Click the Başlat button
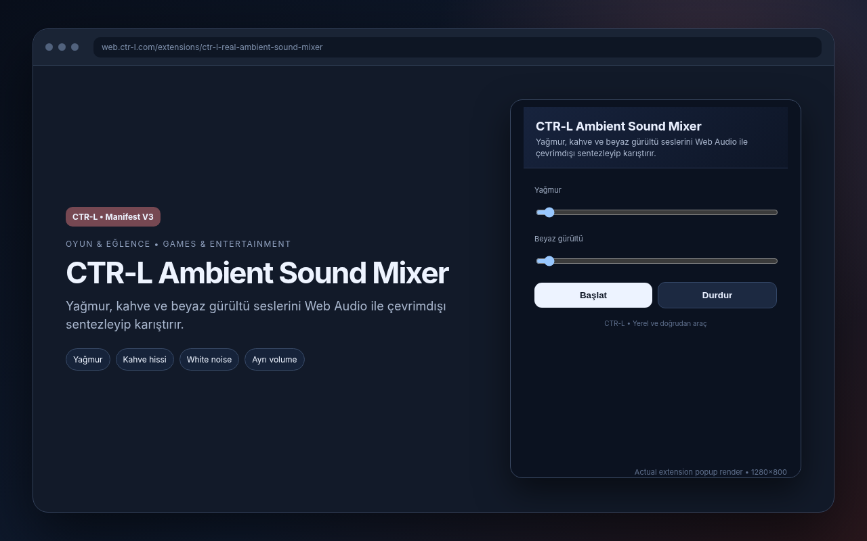 (593, 295)
